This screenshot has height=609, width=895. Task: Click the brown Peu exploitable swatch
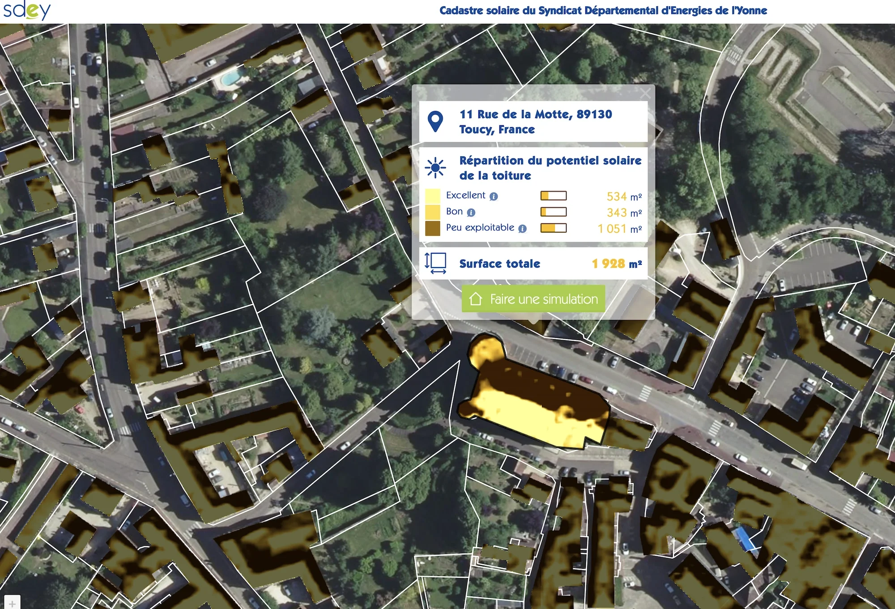click(x=432, y=228)
